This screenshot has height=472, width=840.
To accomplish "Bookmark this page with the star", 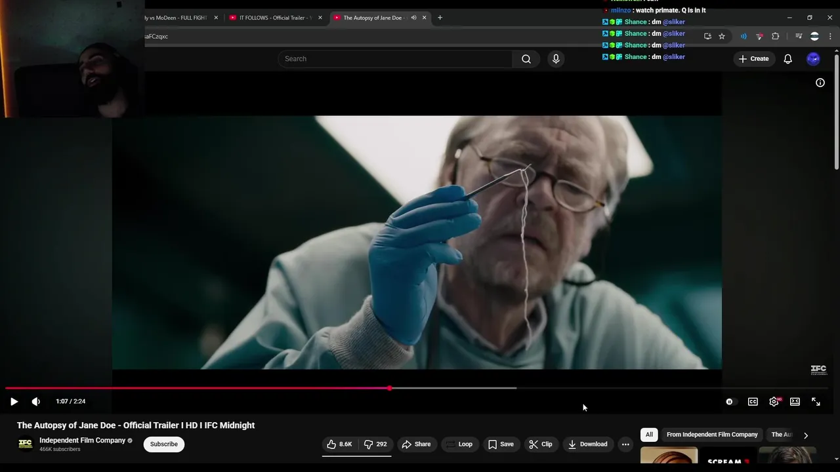I will tap(722, 37).
